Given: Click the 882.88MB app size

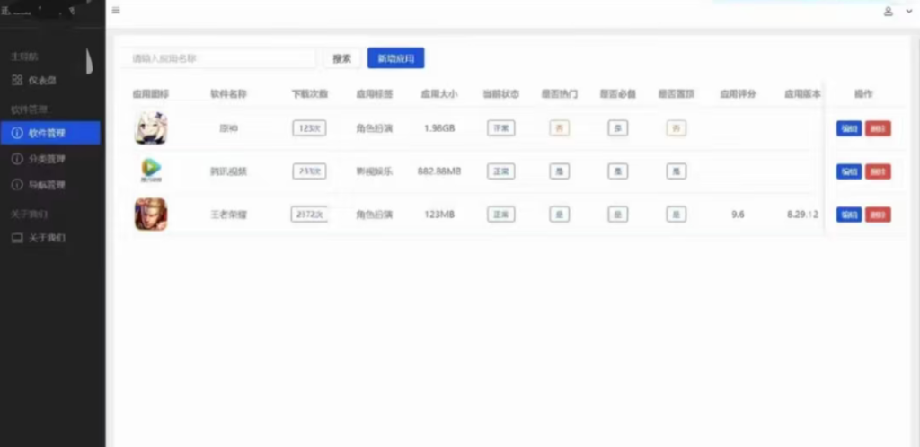Looking at the screenshot, I should [439, 171].
